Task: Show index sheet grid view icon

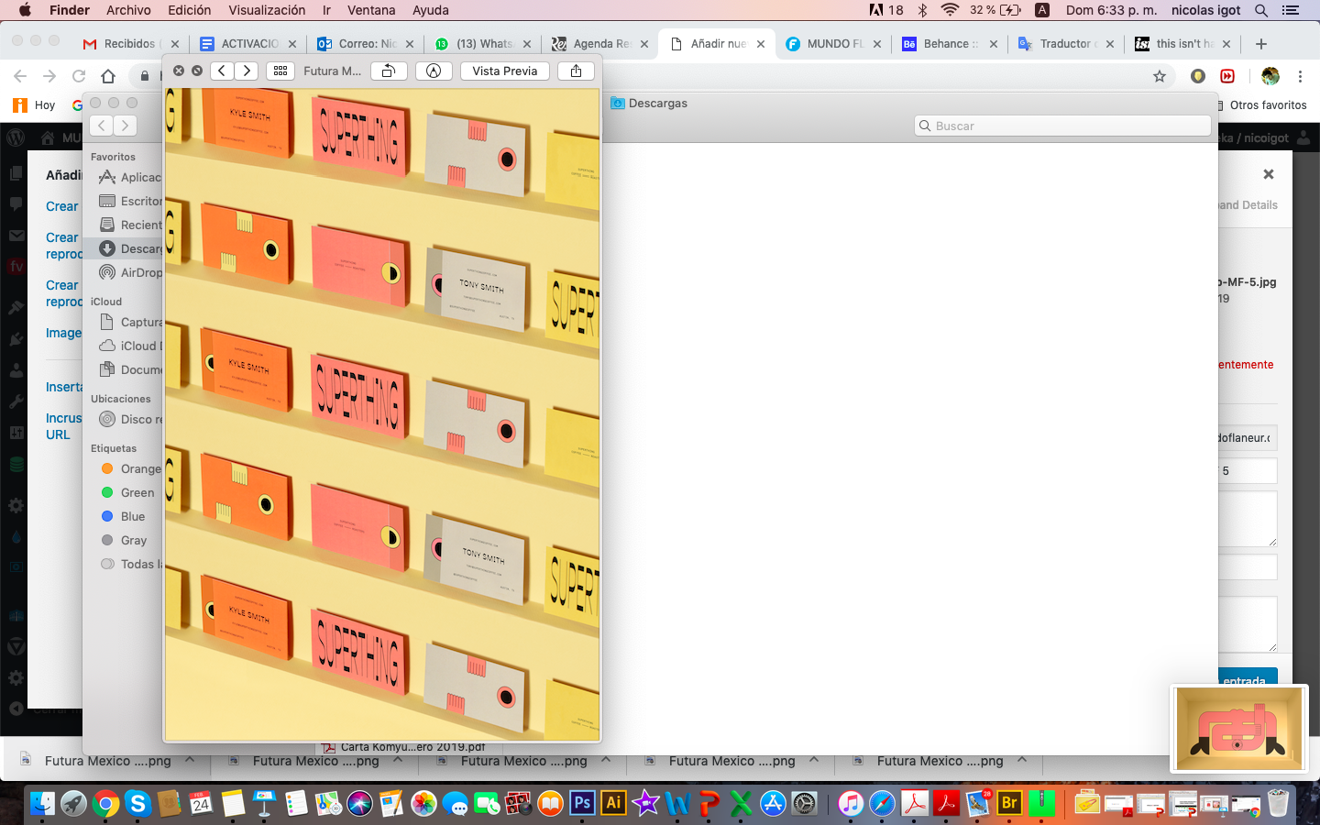Action: tap(280, 71)
